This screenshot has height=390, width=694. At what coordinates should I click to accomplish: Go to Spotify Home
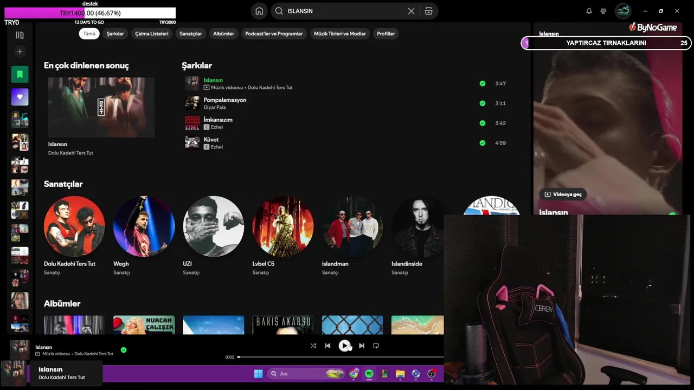(259, 11)
